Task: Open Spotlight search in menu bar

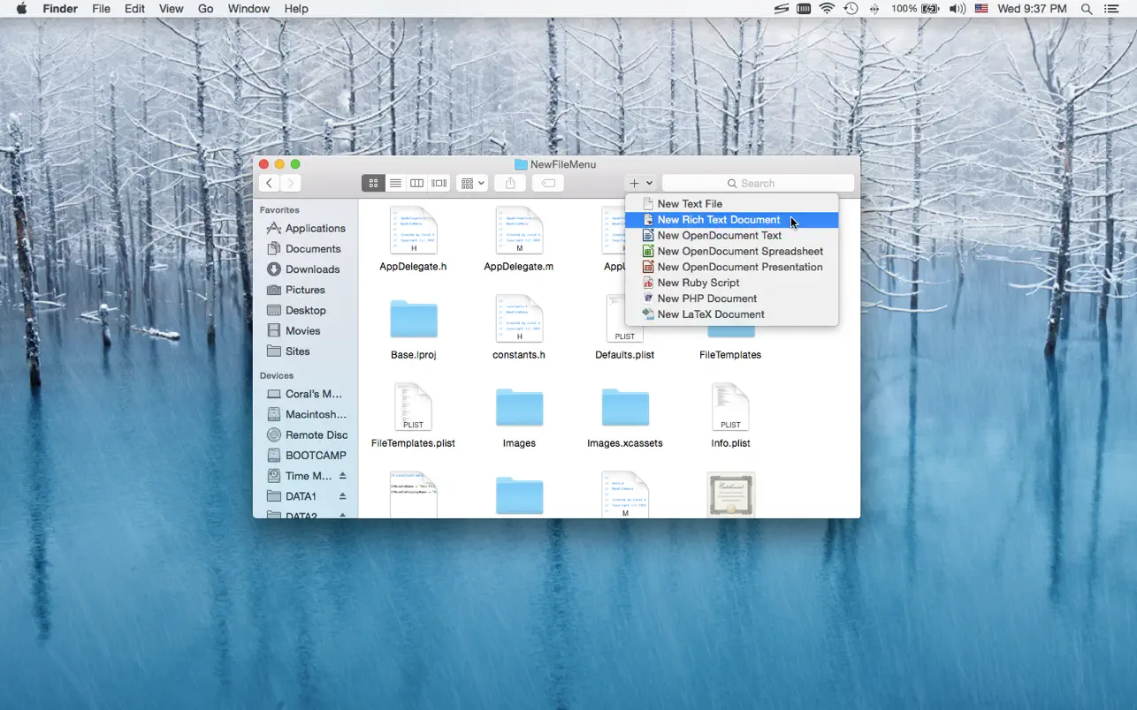Action: [x=1087, y=9]
